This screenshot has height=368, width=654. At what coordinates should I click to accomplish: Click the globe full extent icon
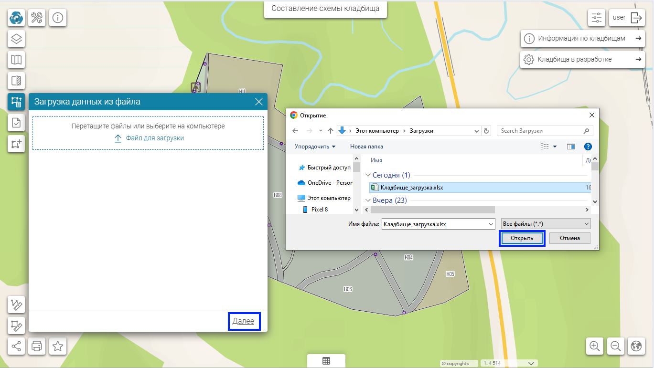click(636, 346)
